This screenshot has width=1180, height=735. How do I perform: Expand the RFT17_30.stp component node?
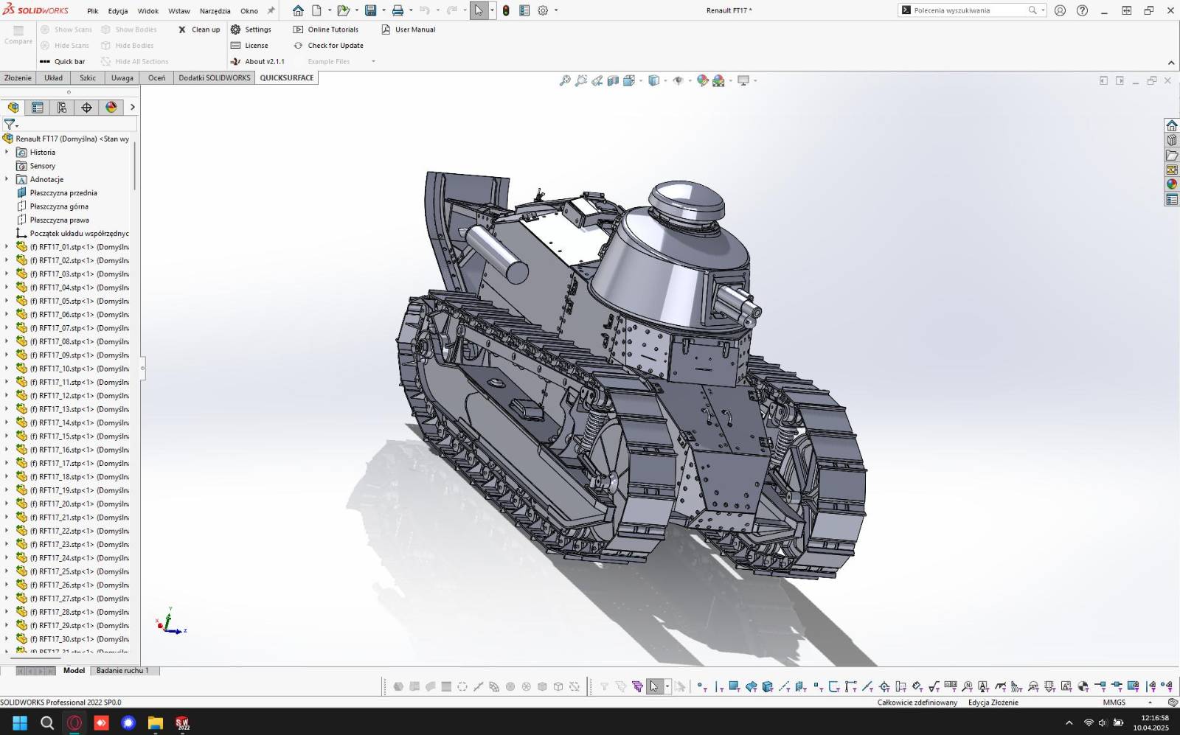point(7,638)
